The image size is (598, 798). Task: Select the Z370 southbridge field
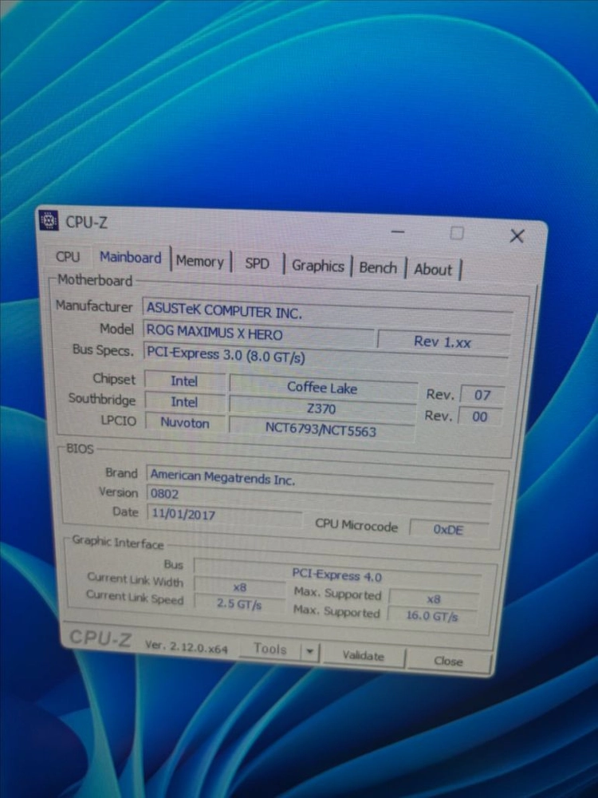point(322,409)
